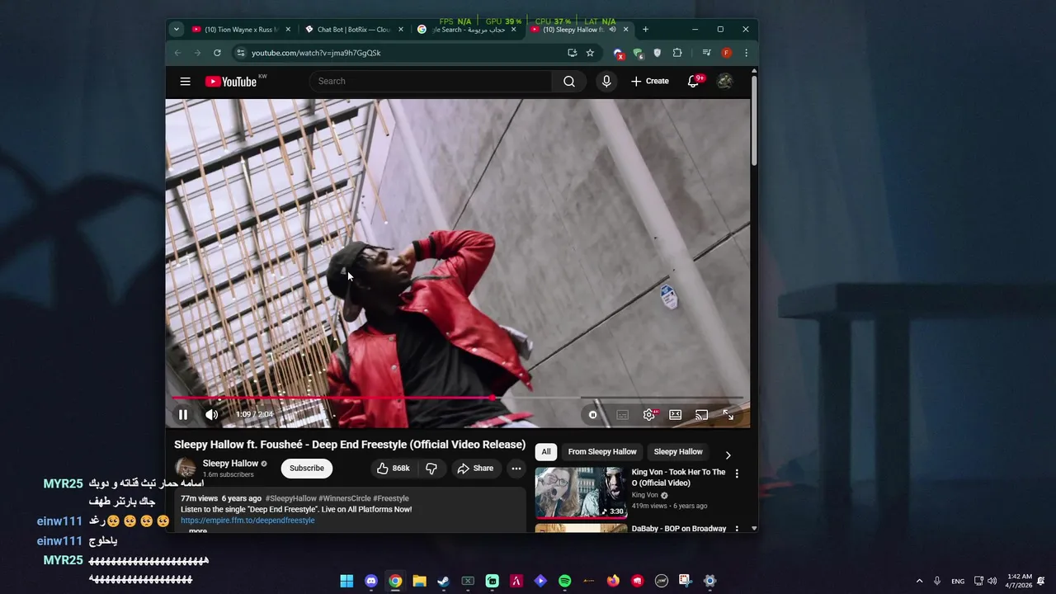This screenshot has height=594, width=1056.
Task: Seek on the red video progress bar
Action: 458,398
